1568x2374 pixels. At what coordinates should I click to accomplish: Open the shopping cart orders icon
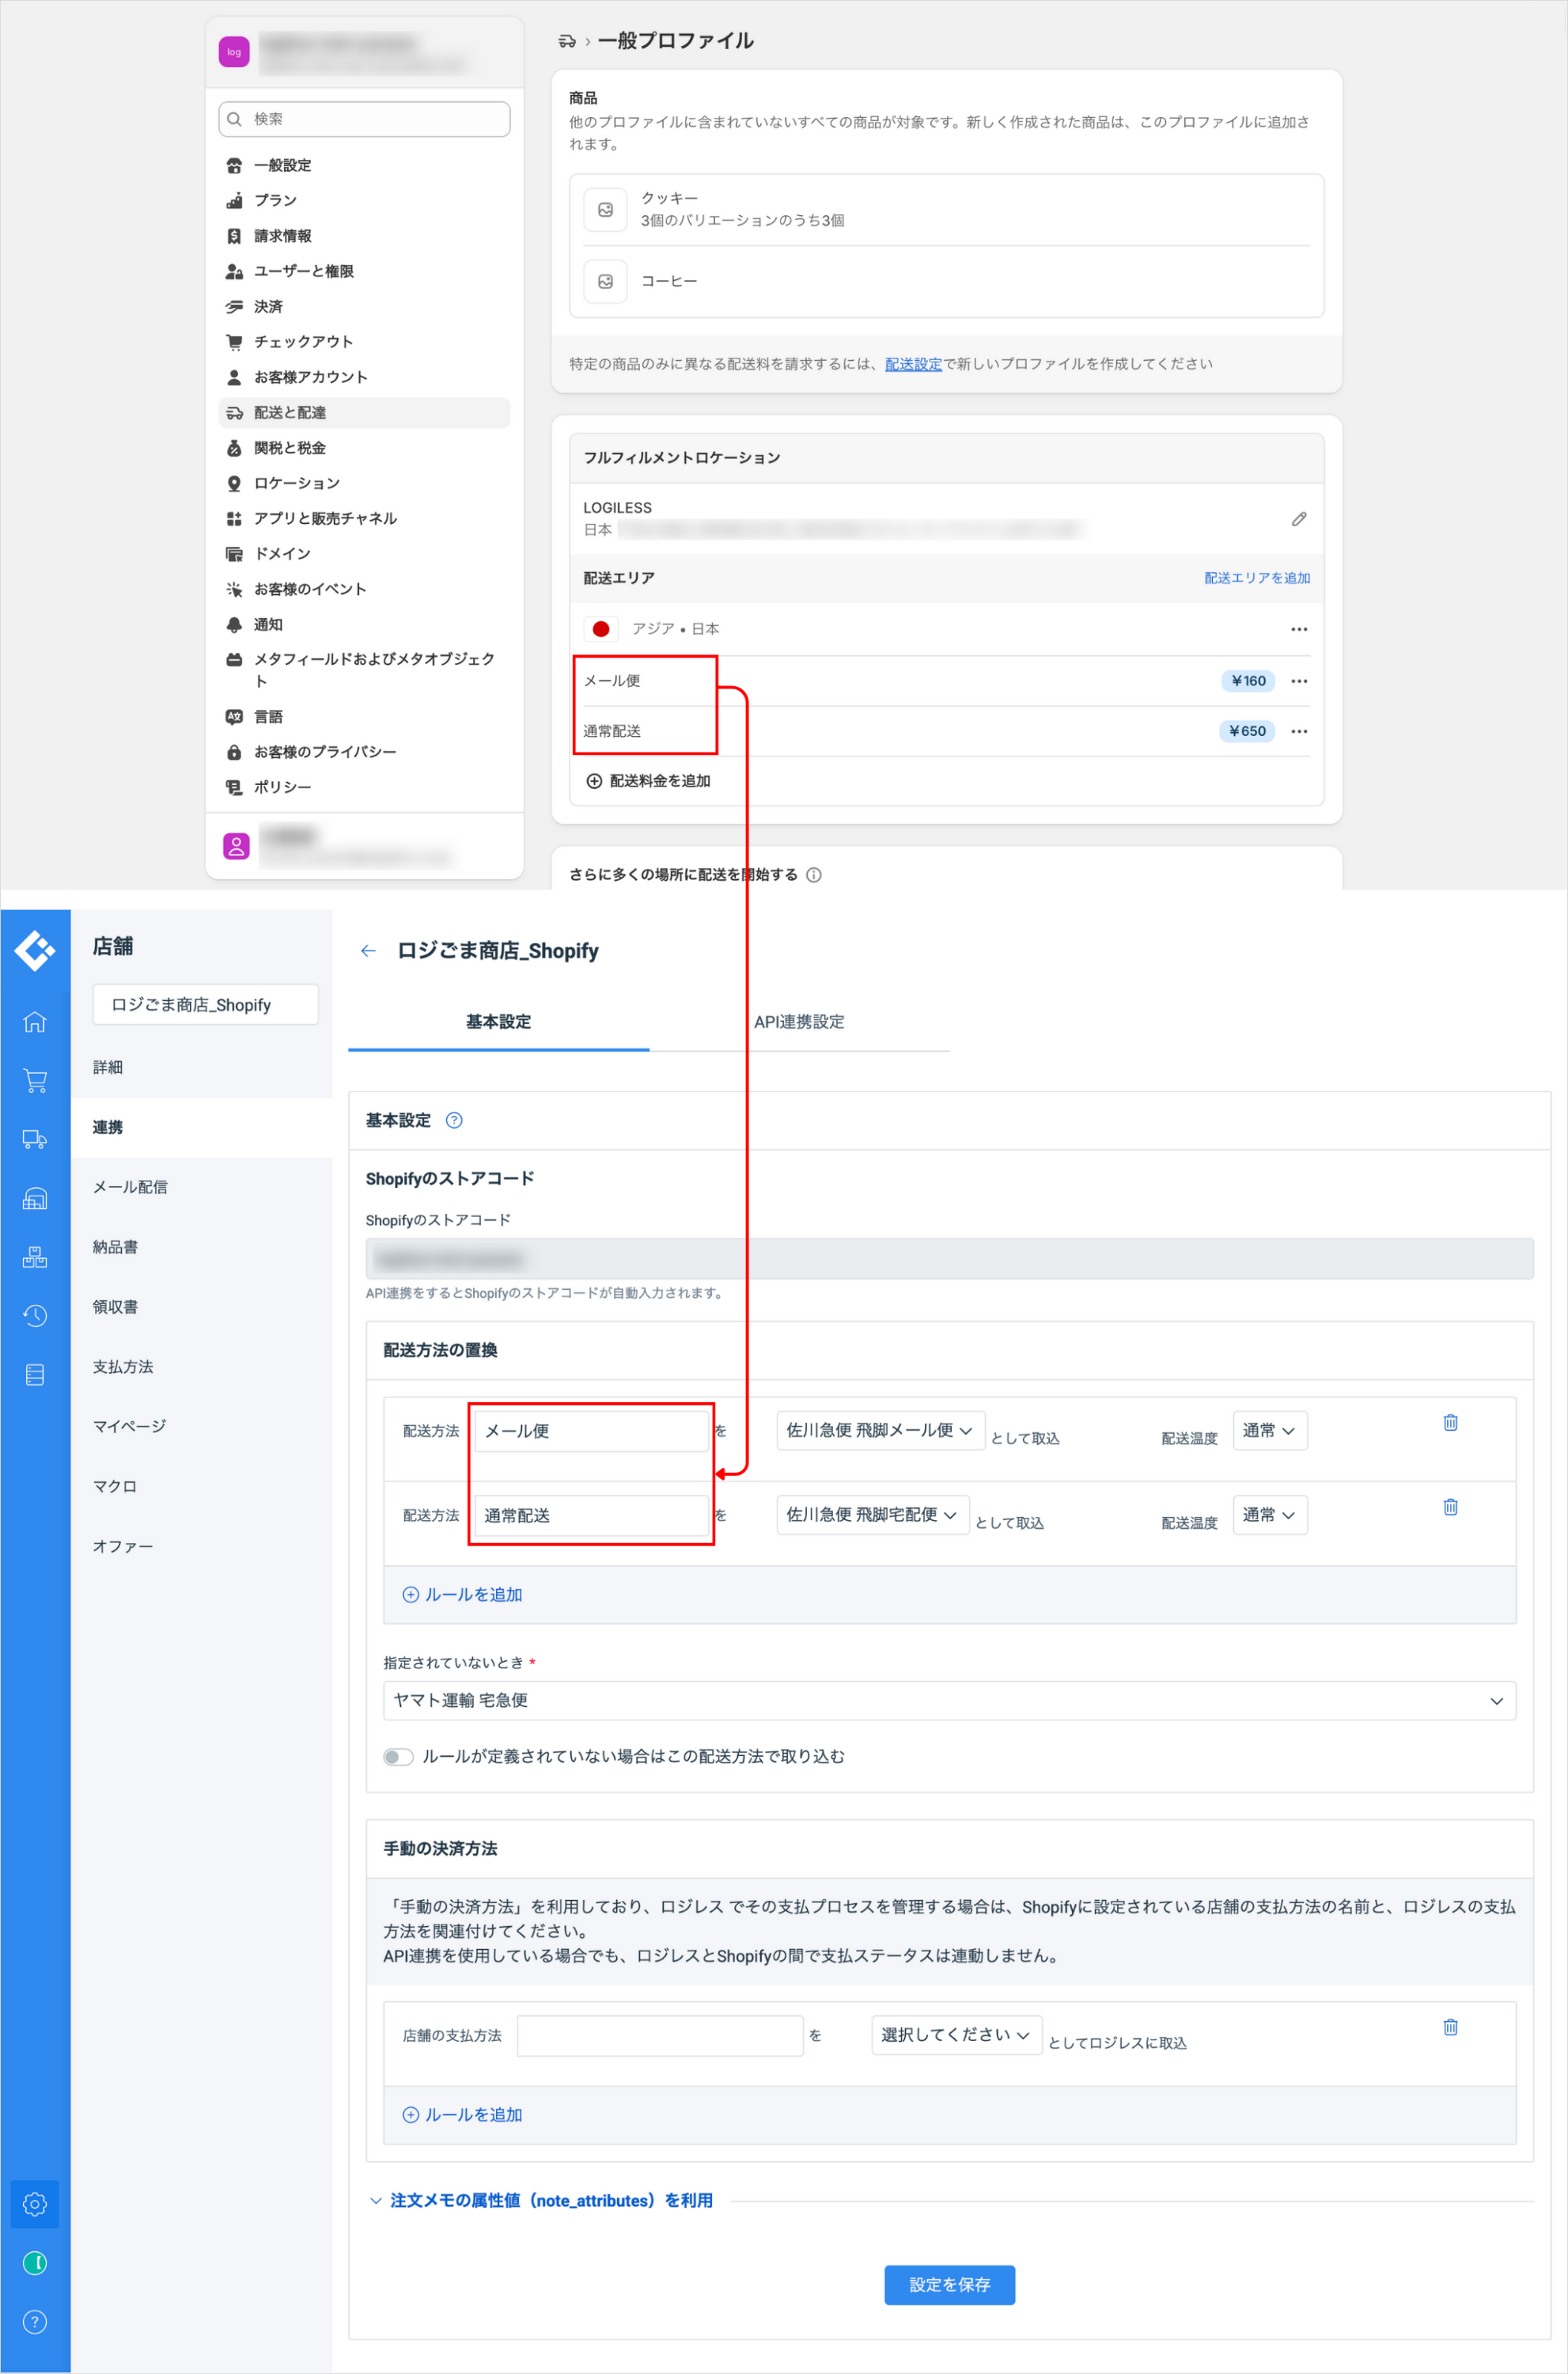pyautogui.click(x=35, y=1080)
